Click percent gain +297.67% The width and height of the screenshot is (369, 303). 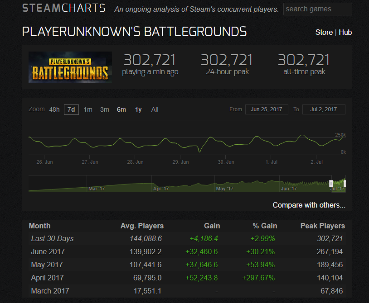[258, 278]
